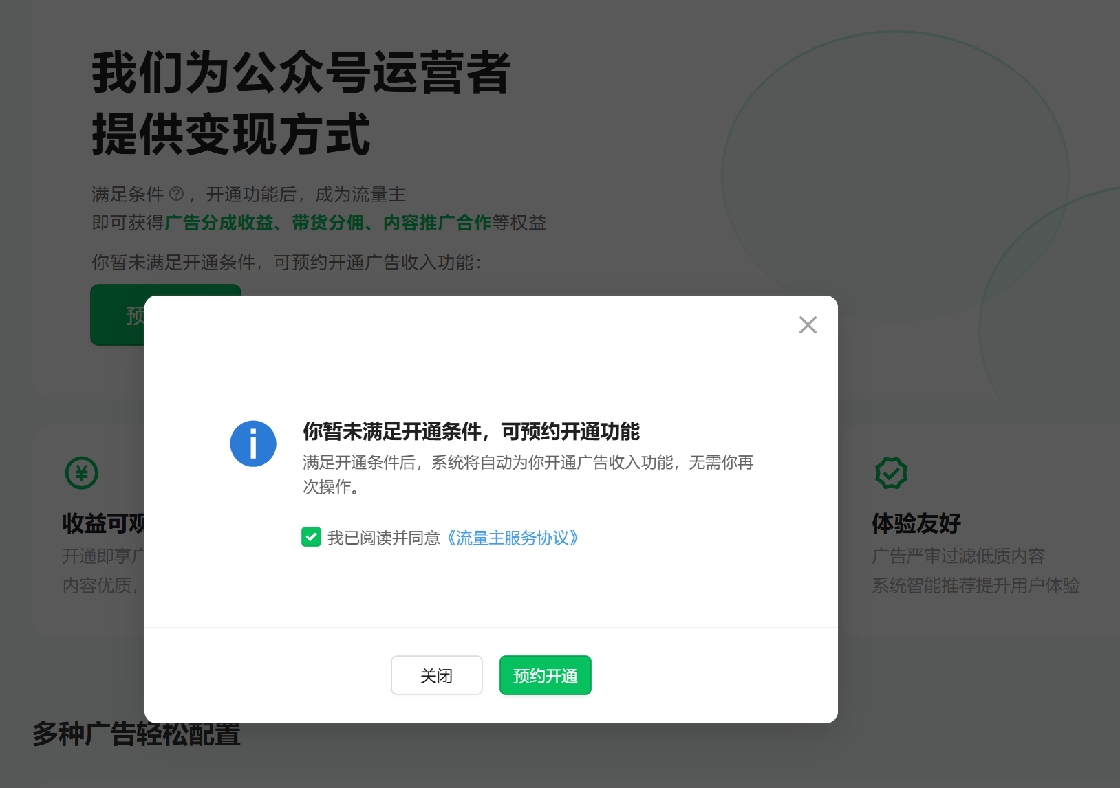Click the label 我已阅读并同意

tap(384, 538)
